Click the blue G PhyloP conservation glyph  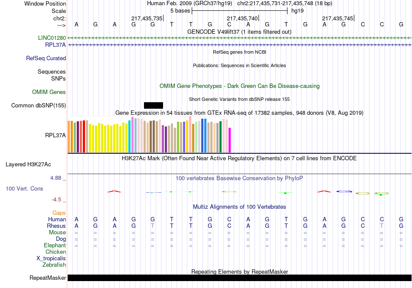pyautogui.click(x=344, y=191)
